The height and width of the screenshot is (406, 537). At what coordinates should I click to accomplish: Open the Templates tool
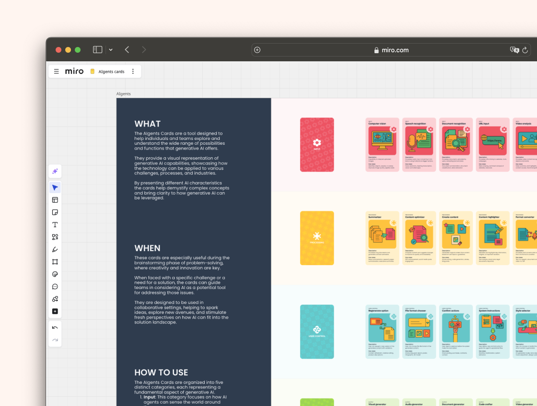(x=55, y=200)
